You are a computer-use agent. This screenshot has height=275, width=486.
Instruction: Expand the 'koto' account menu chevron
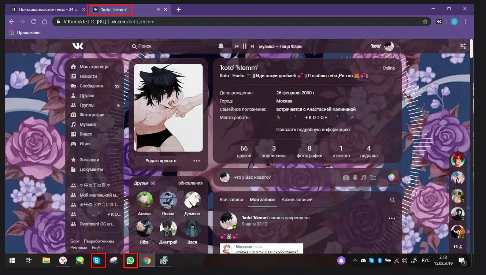click(398, 47)
